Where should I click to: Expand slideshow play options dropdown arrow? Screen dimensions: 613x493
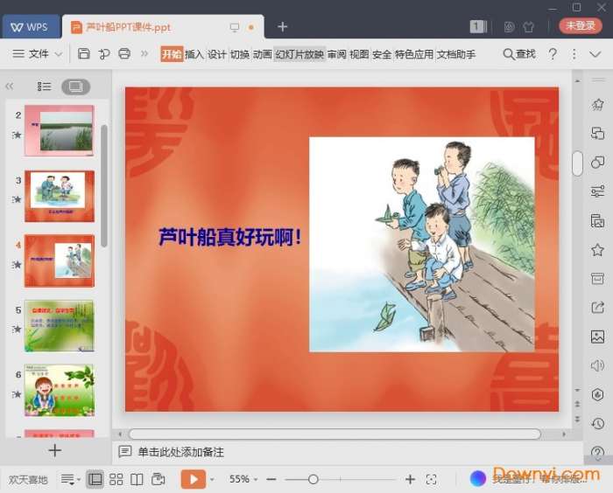tap(212, 479)
